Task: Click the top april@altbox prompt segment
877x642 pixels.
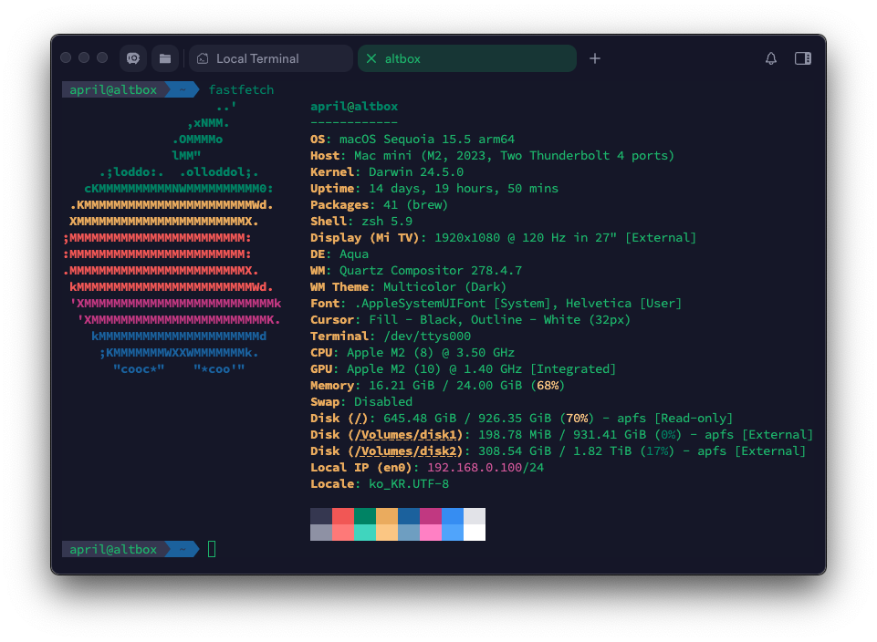Action: [x=113, y=90]
